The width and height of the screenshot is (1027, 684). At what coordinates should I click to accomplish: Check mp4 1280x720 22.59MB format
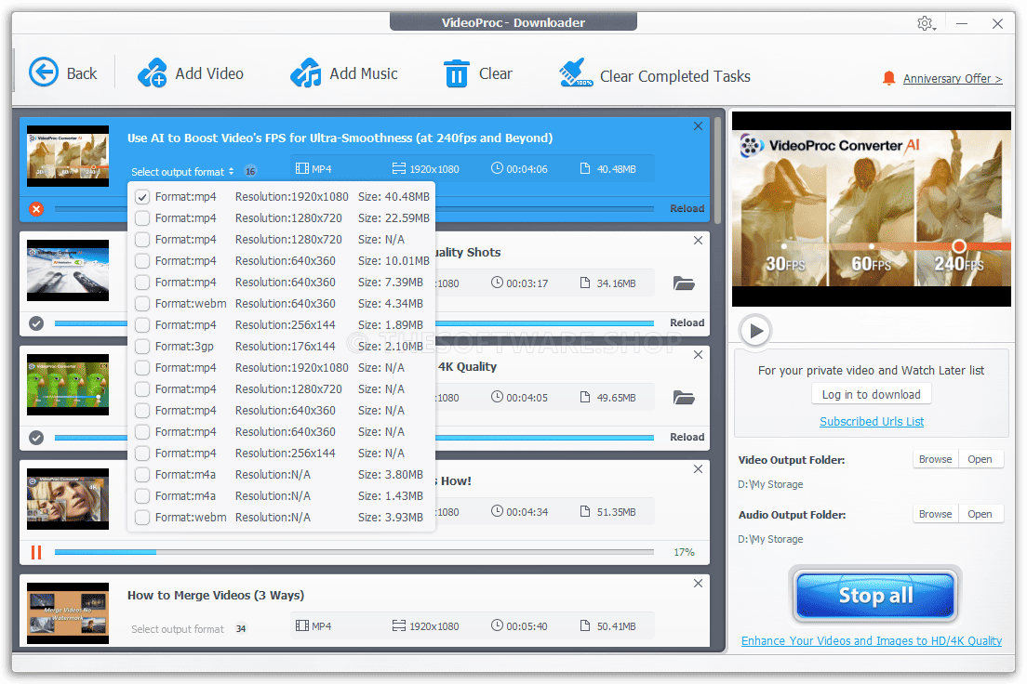pyautogui.click(x=142, y=218)
